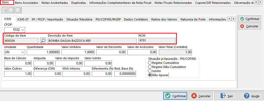Click the Código do Item field
Screen dimensions: 264x101
click(x=21, y=41)
